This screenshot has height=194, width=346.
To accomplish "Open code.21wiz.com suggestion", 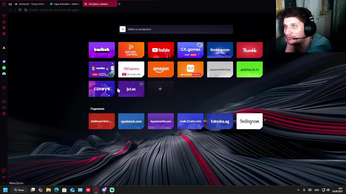I will coord(190,121).
